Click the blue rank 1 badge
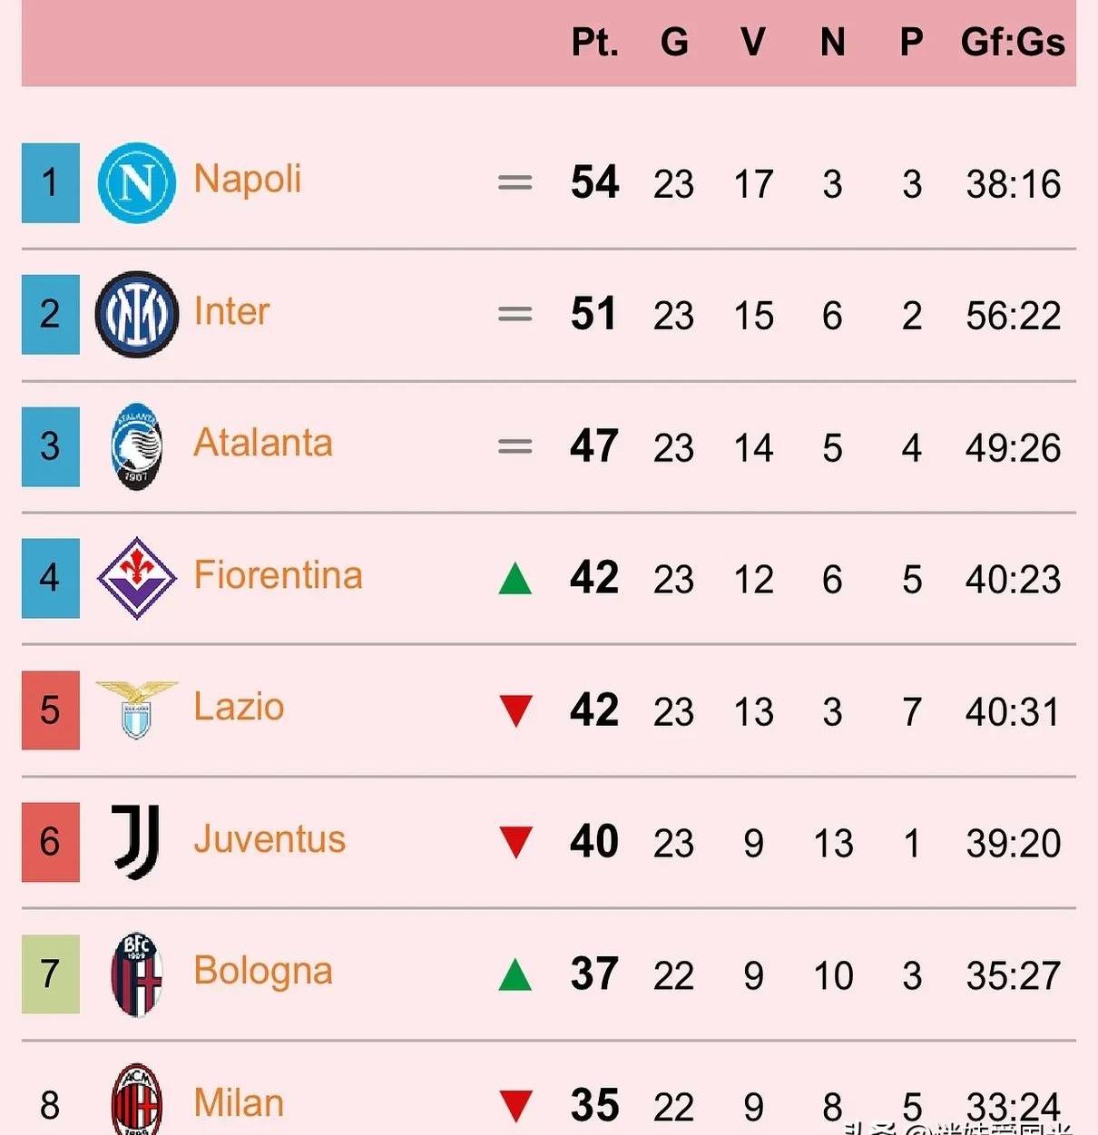This screenshot has width=1098, height=1135. tap(51, 182)
